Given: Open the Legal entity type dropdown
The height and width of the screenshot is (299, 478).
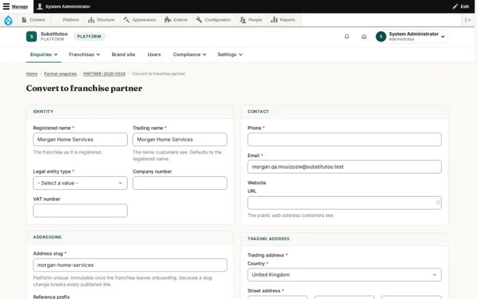Looking at the screenshot, I should (x=80, y=183).
